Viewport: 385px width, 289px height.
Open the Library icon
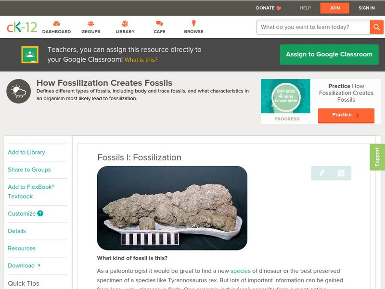pos(125,24)
